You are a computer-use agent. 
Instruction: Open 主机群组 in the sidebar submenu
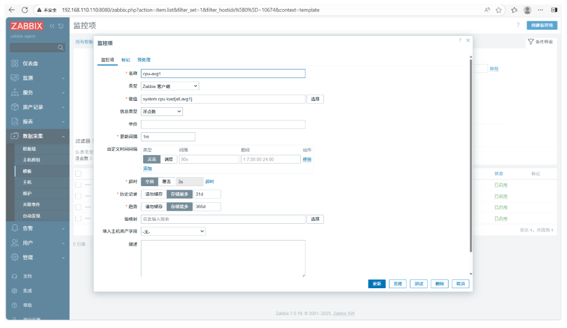click(x=31, y=160)
